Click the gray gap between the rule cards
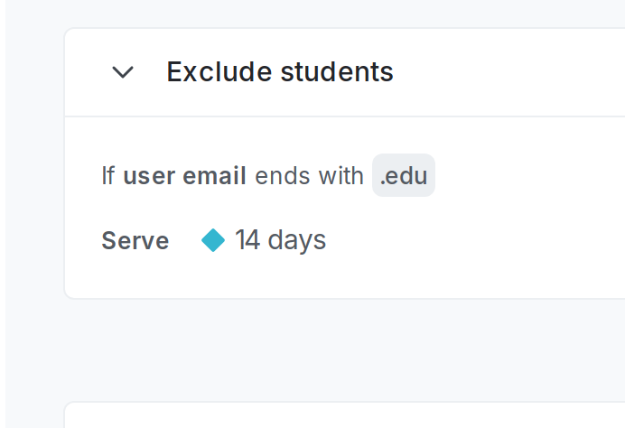The image size is (625, 428). 343,350
